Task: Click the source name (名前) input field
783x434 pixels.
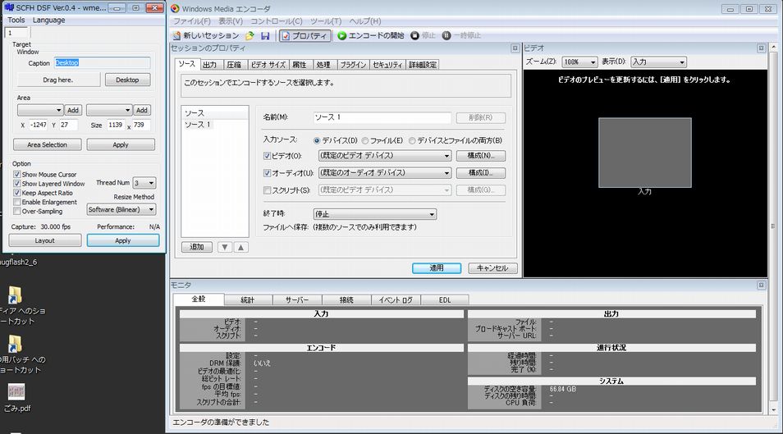Action: click(x=382, y=117)
